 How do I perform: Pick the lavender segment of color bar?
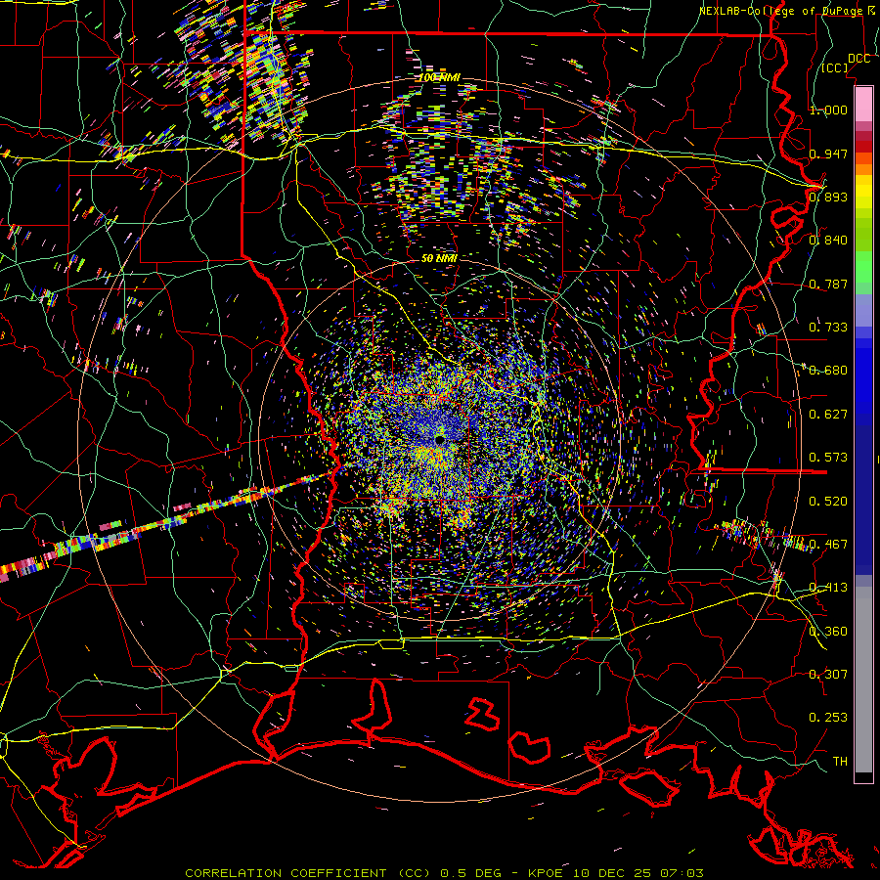(863, 310)
